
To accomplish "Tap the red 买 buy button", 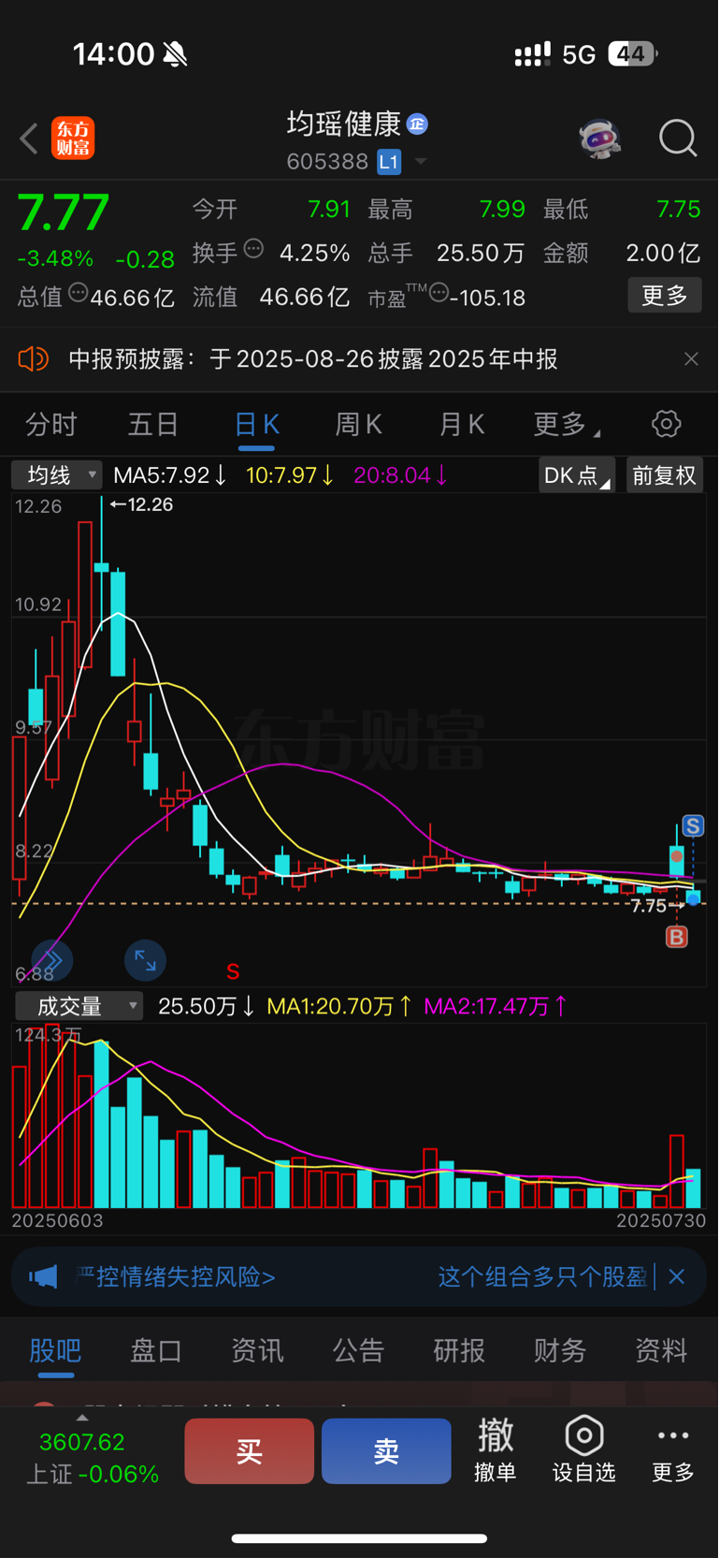I will coord(249,1451).
